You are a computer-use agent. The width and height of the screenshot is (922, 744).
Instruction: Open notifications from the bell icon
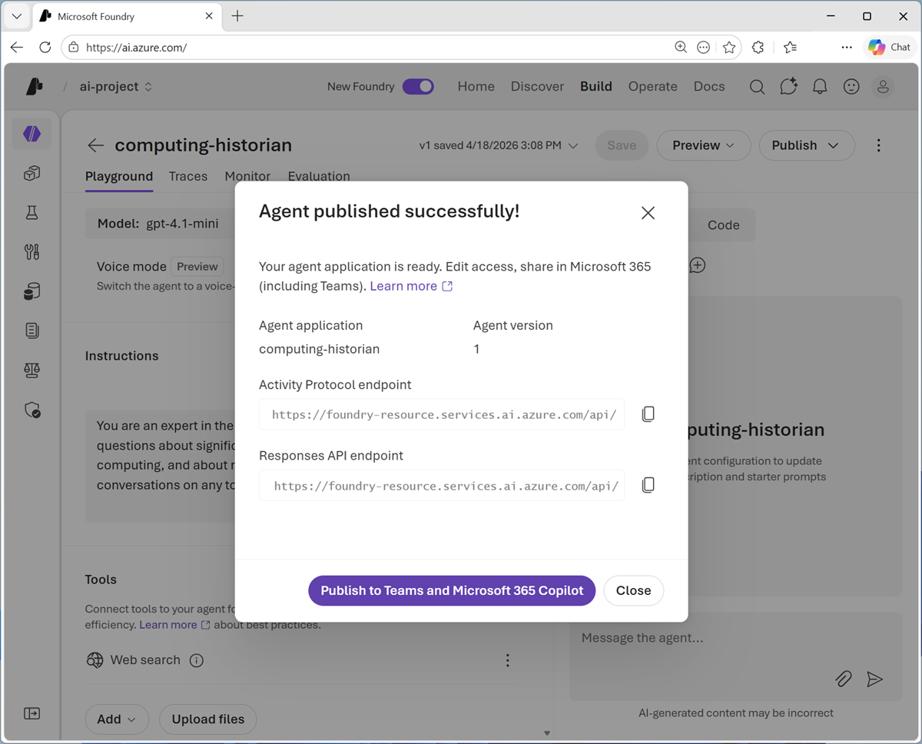point(819,86)
